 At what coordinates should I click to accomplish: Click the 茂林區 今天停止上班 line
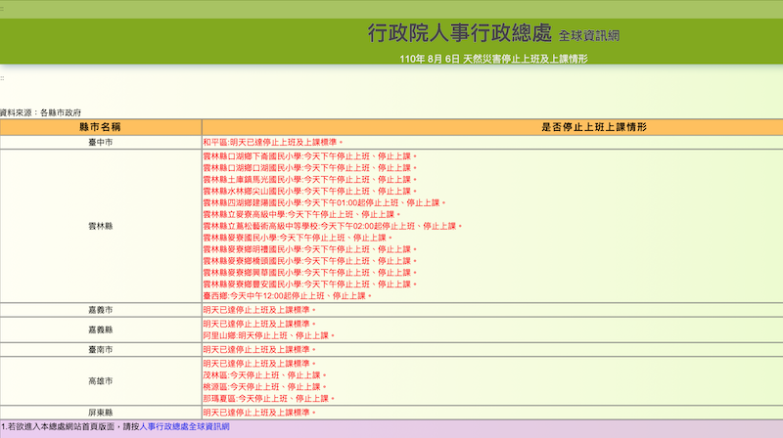tap(264, 375)
